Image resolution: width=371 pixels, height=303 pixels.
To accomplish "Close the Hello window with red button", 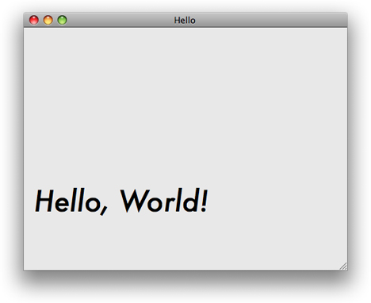I will (34, 20).
